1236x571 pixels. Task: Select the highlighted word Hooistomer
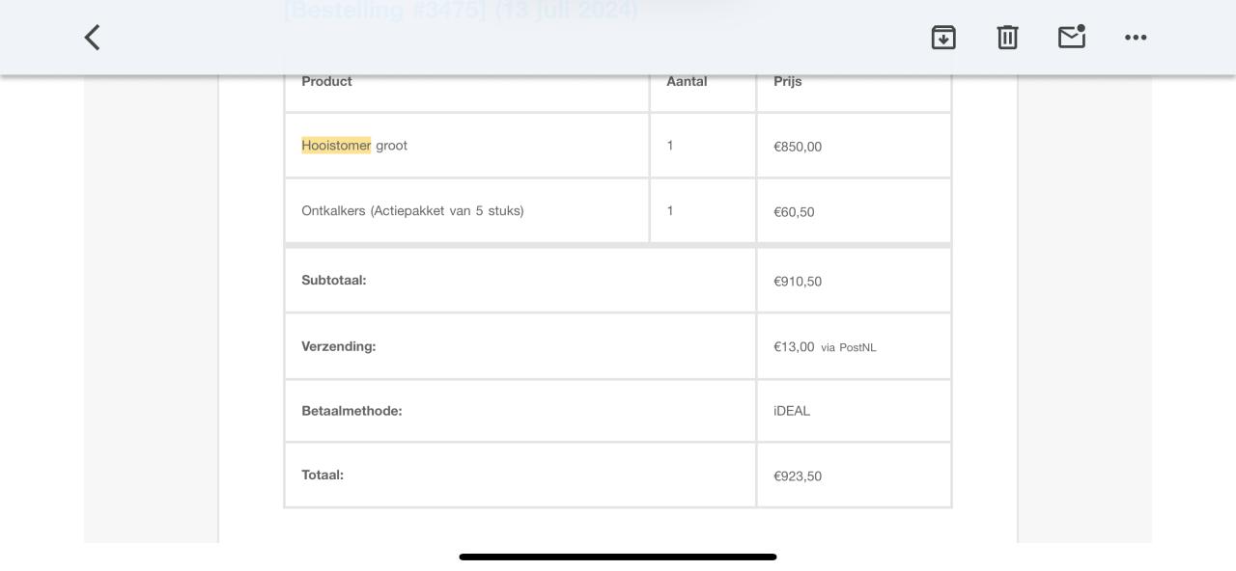pos(336,145)
